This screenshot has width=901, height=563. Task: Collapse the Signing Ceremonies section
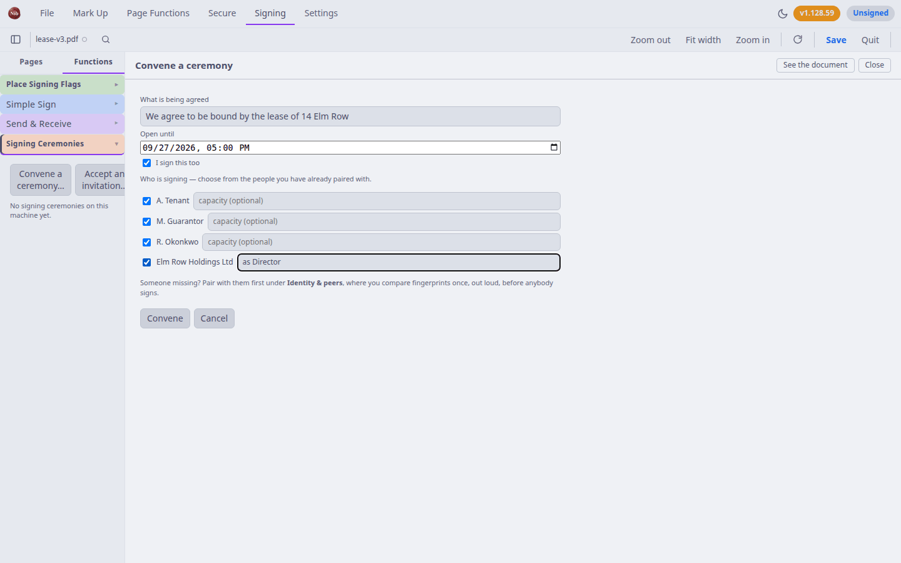point(62,144)
